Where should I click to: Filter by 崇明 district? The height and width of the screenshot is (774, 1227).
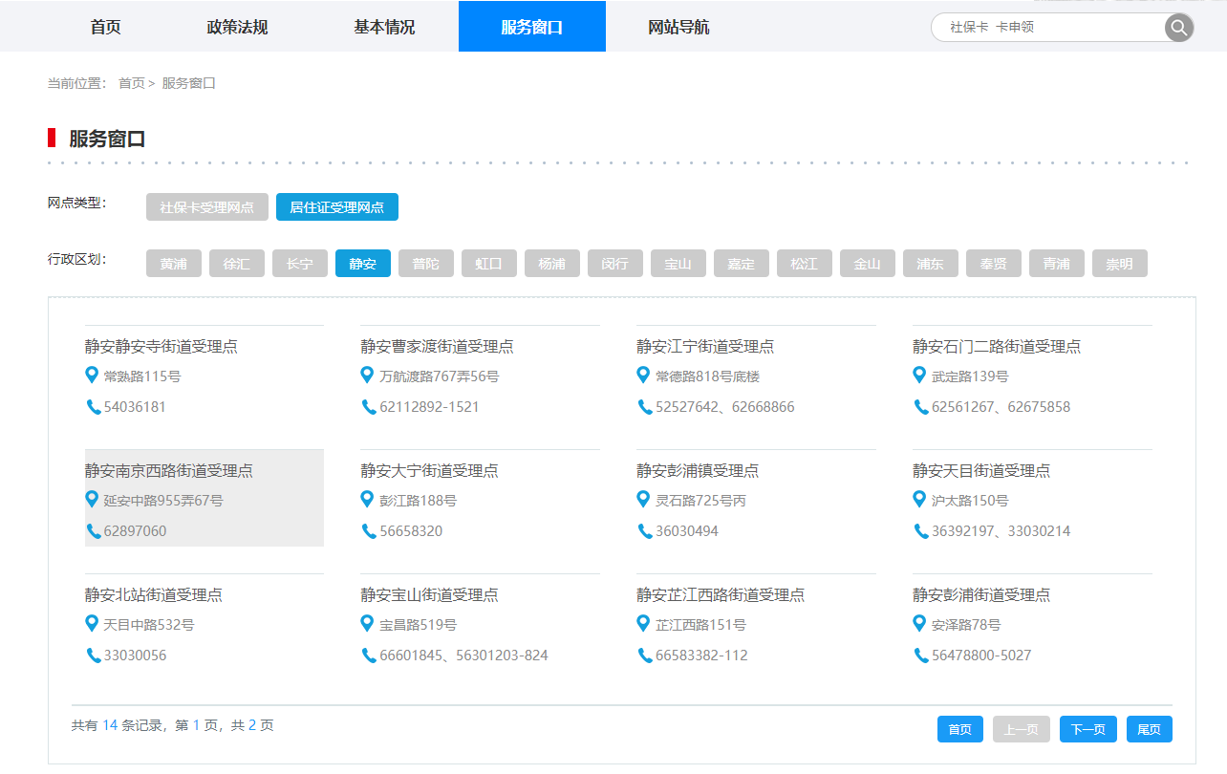1120,264
